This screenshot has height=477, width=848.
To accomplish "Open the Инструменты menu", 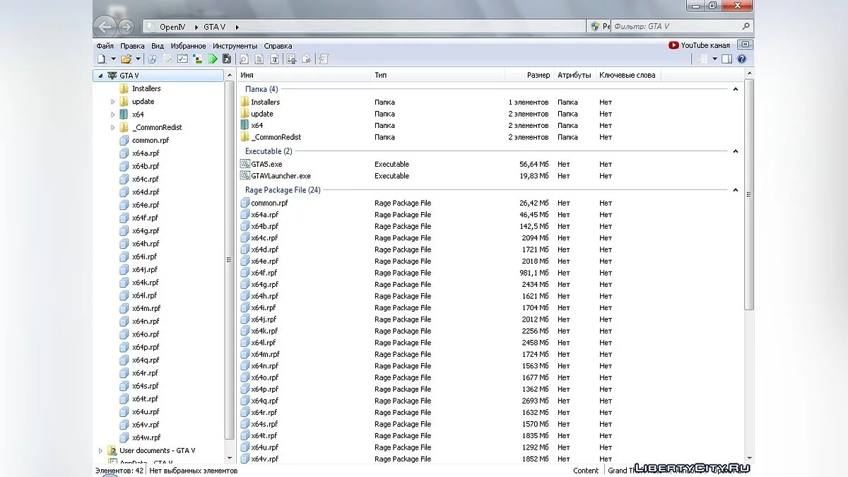I will tap(235, 45).
